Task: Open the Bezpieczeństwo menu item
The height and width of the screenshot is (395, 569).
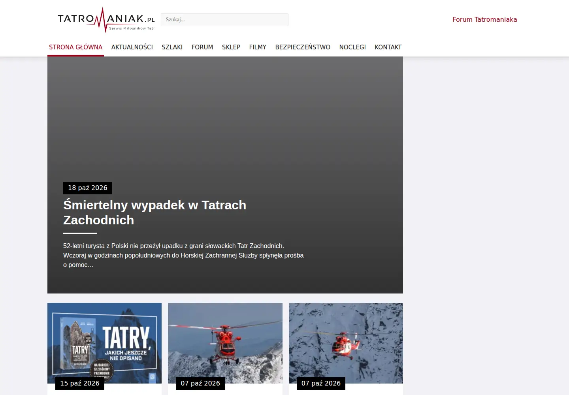Action: (303, 47)
